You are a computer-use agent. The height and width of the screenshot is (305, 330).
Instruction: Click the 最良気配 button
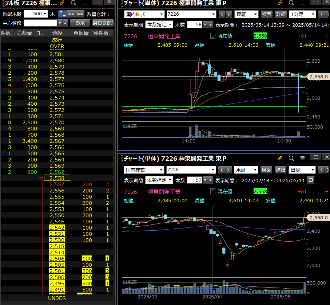103,23
